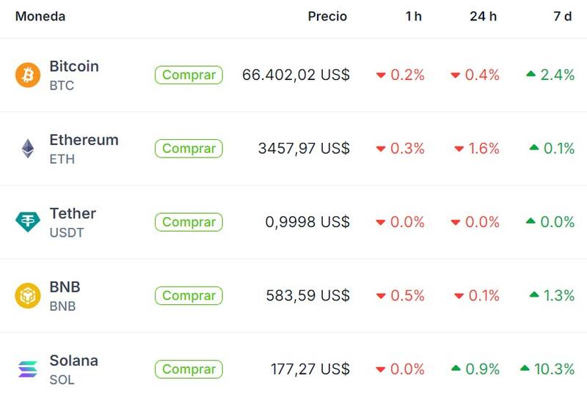This screenshot has width=587, height=395.
Task: Click the Bitcoin orange logo icon
Action: [28, 75]
